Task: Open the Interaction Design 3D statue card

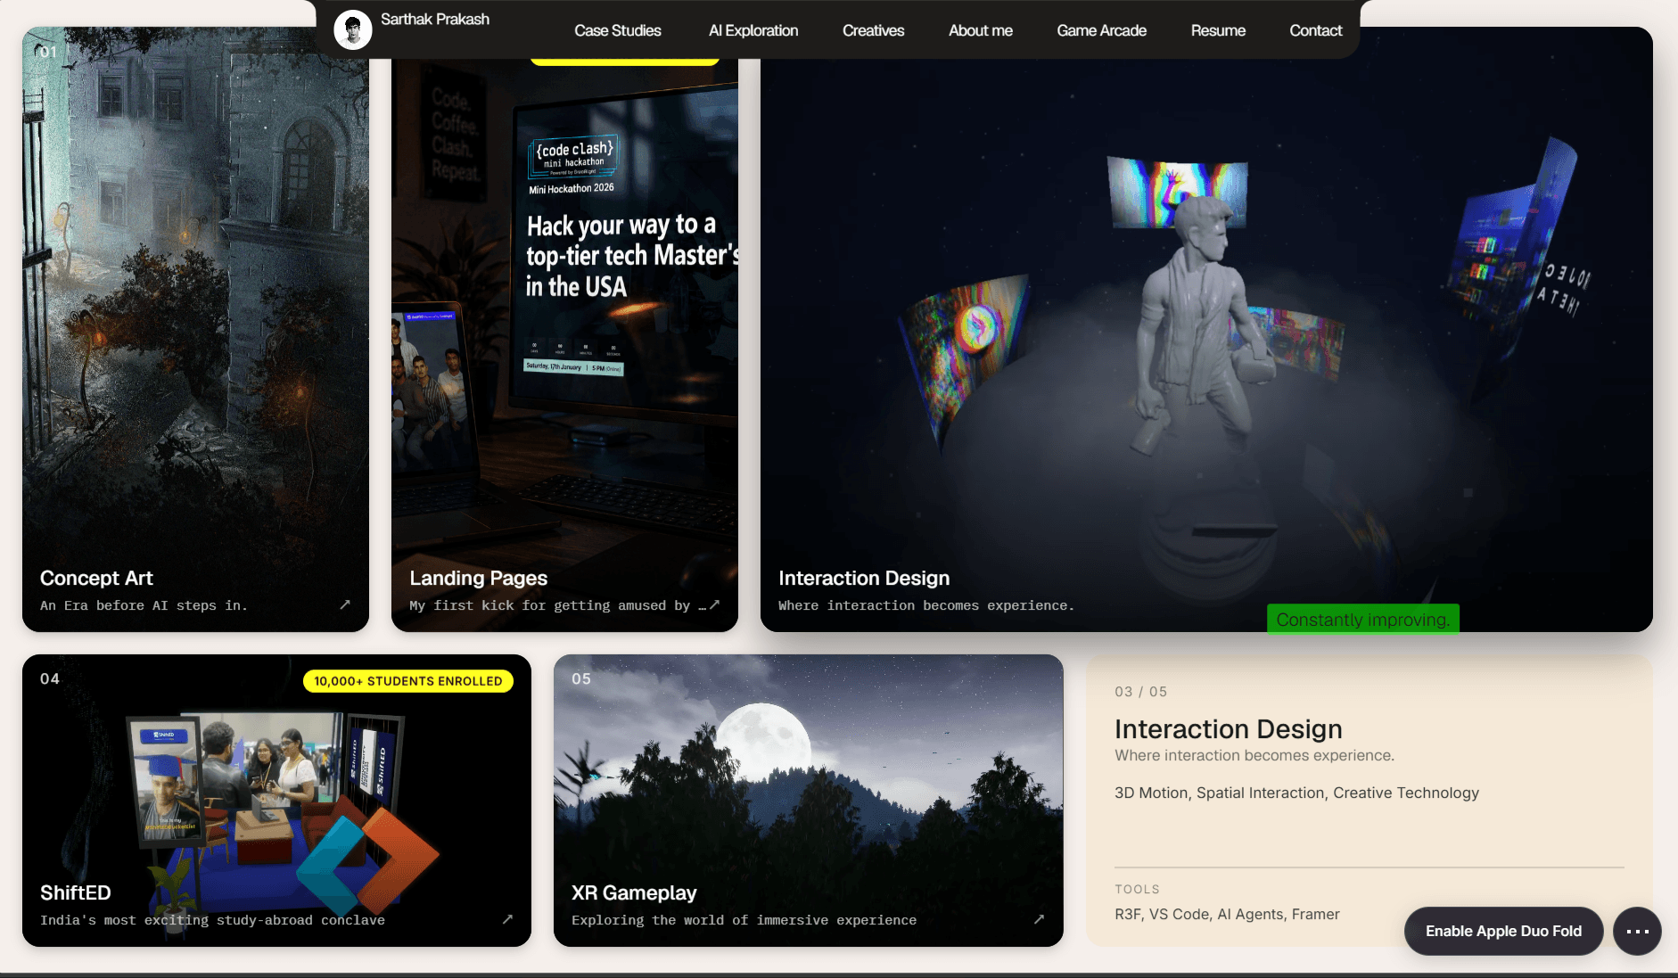Action: (x=1206, y=329)
